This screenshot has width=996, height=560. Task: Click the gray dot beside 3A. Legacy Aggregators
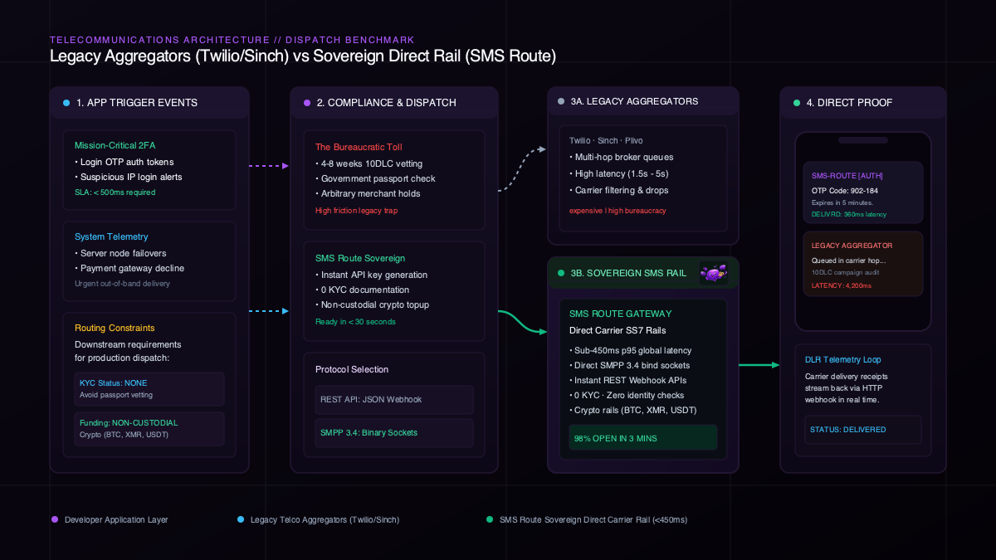[x=561, y=101]
